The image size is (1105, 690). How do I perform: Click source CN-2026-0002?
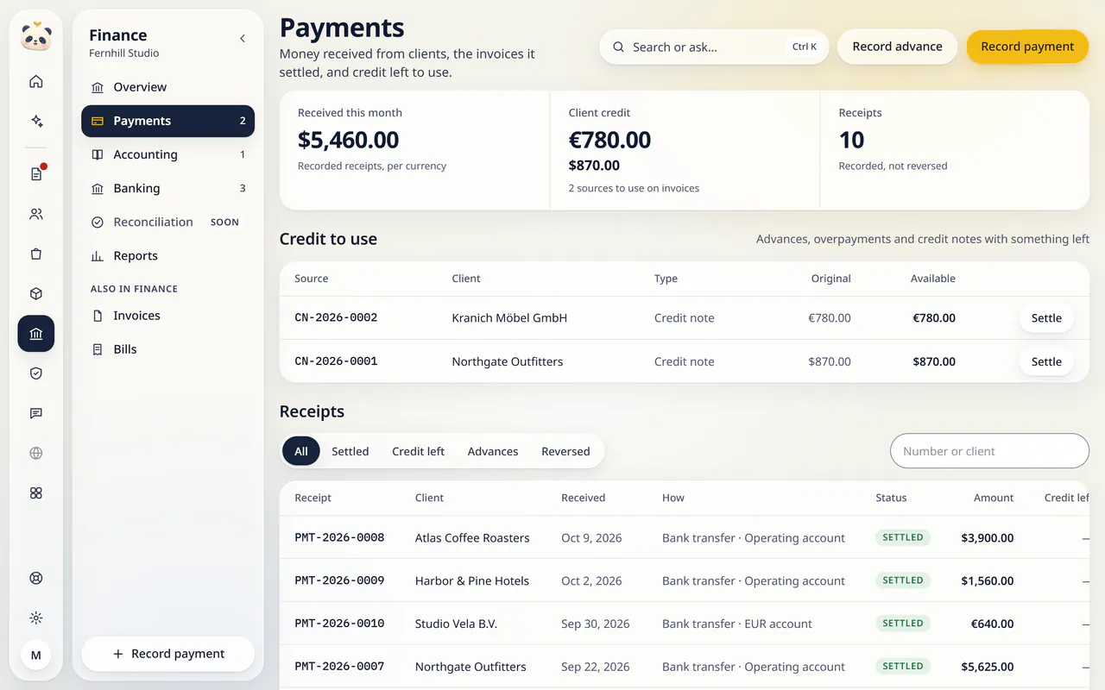[336, 317]
